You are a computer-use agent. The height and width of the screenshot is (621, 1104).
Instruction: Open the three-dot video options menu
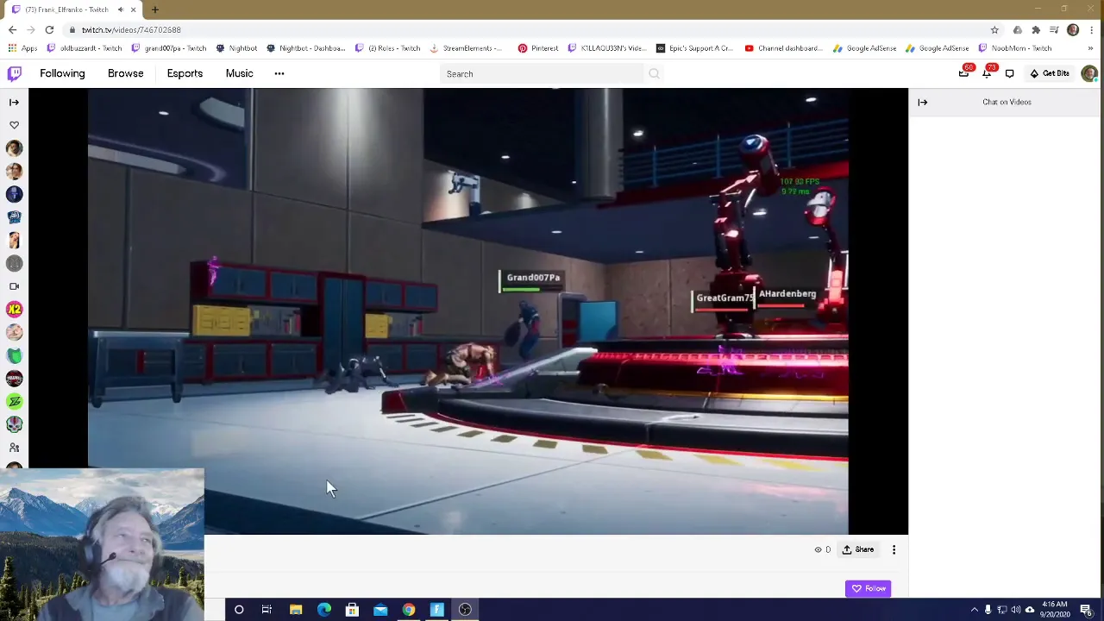[x=894, y=549]
